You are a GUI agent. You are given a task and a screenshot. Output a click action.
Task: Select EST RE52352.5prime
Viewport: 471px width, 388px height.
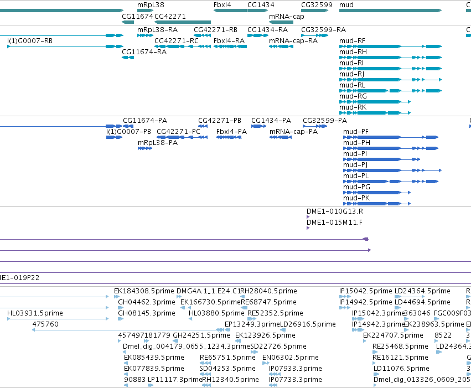252,319
